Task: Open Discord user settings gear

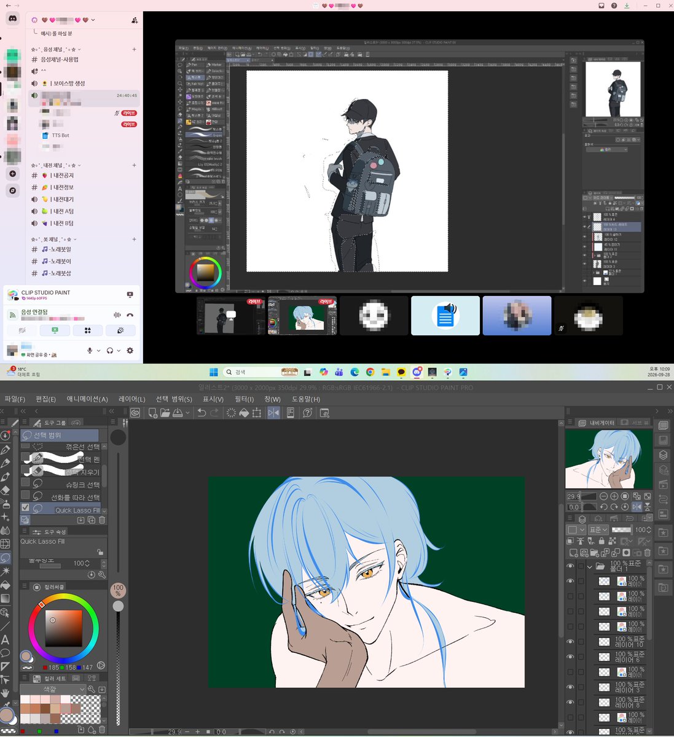Action: [x=130, y=350]
